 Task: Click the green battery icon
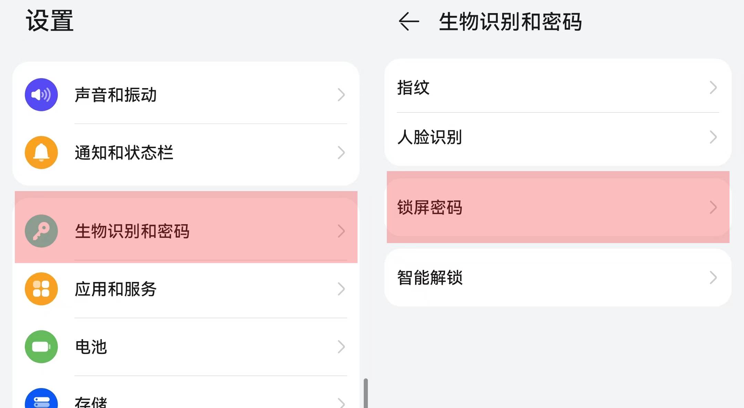tap(41, 347)
